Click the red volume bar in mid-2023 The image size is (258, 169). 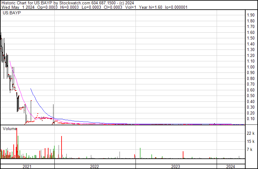[183, 155]
